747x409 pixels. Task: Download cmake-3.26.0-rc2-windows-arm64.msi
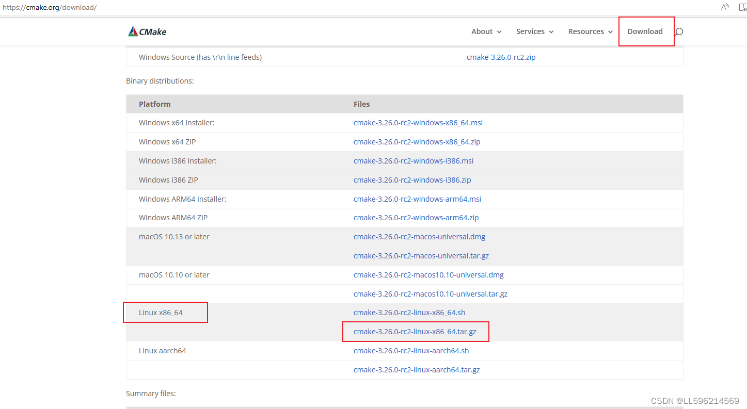417,199
